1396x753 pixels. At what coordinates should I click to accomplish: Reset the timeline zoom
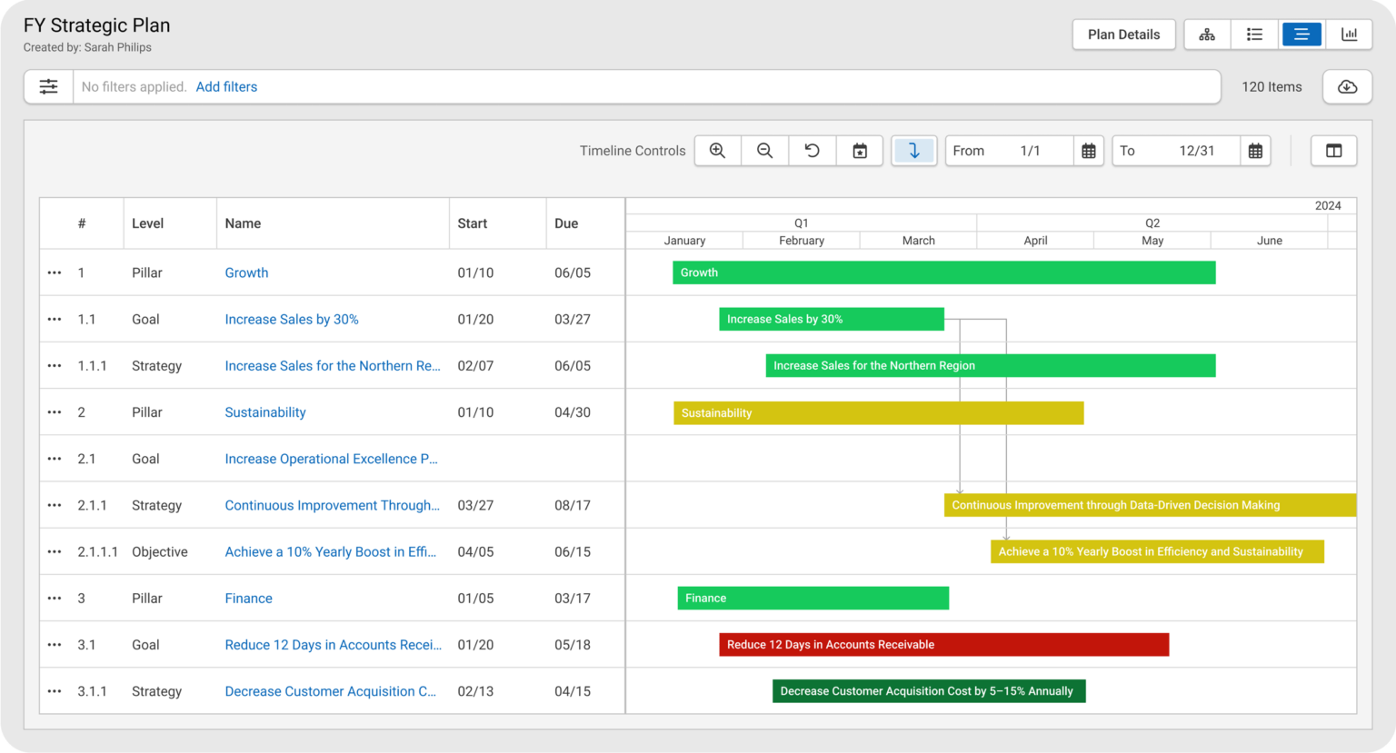[812, 150]
